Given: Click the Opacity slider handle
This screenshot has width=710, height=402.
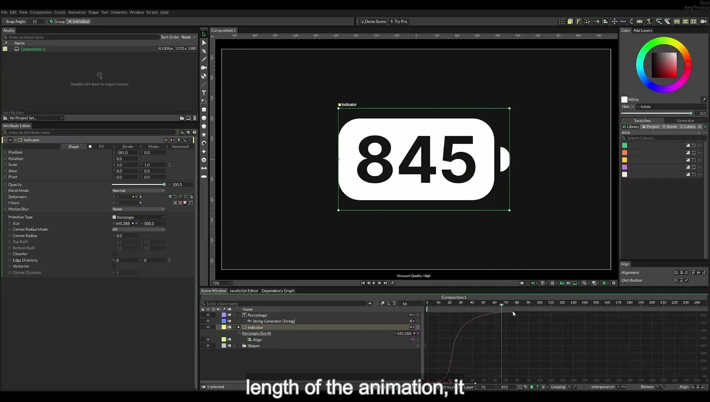Looking at the screenshot, I should 164,184.
